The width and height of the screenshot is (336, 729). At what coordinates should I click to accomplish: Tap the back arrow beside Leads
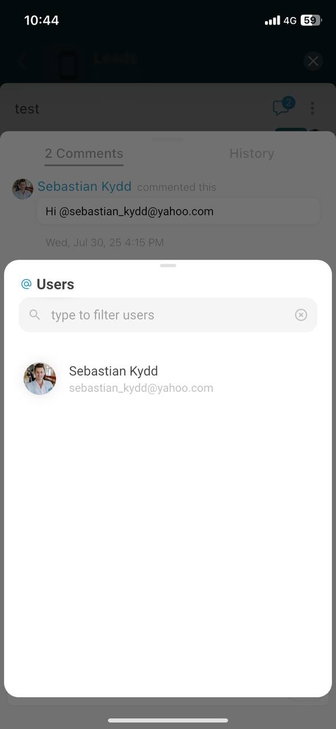pyautogui.click(x=23, y=62)
